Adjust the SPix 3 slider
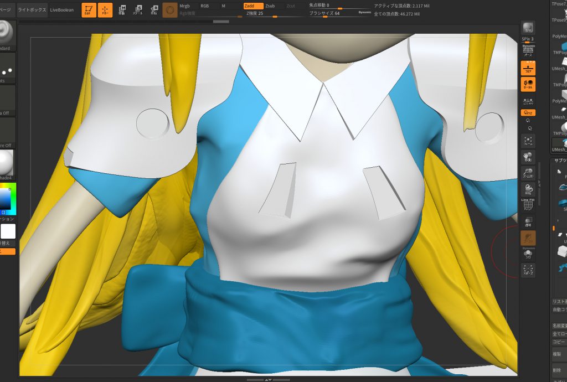This screenshot has width=567, height=382. pyautogui.click(x=528, y=39)
